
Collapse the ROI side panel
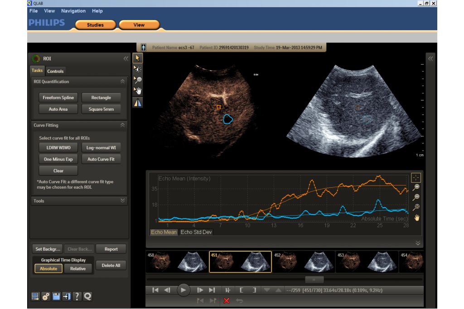click(126, 58)
